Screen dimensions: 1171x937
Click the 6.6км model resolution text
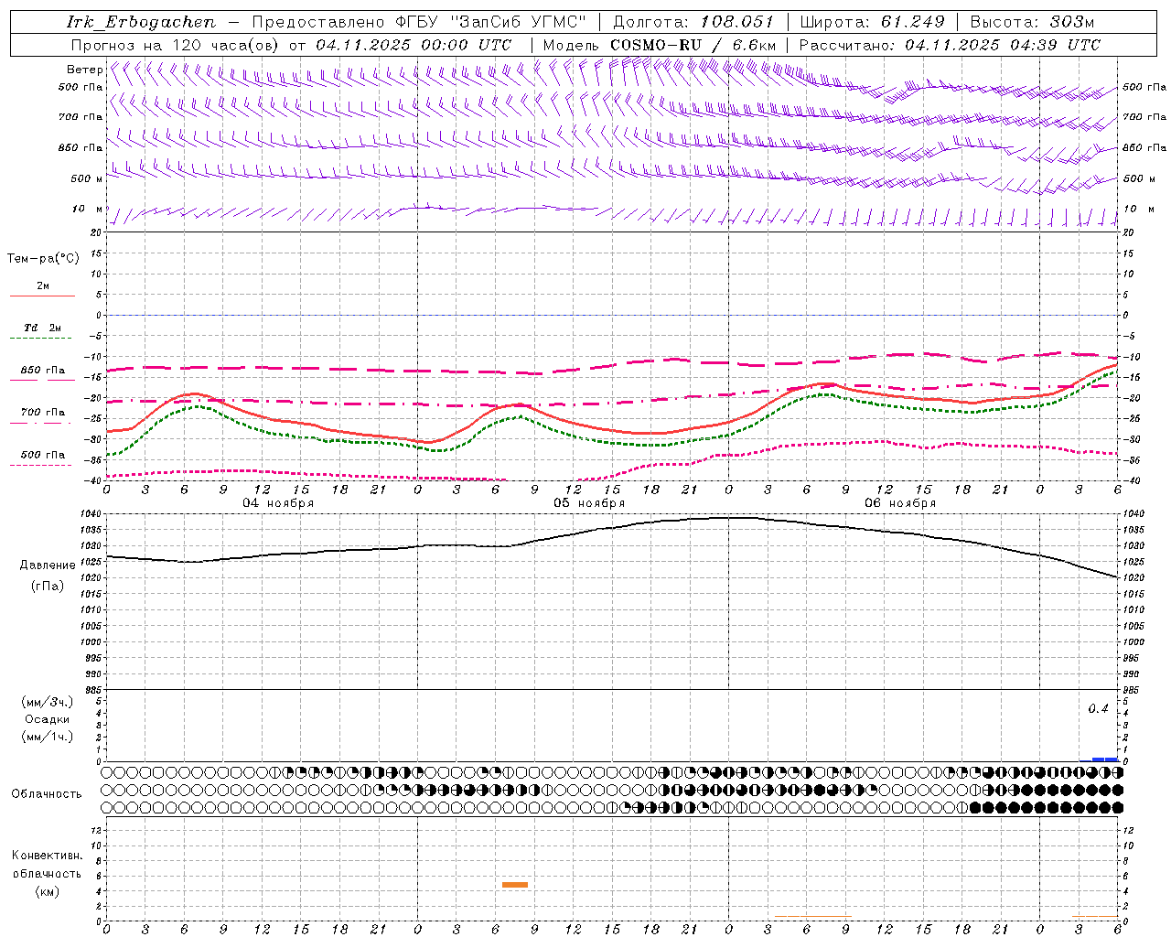754,45
